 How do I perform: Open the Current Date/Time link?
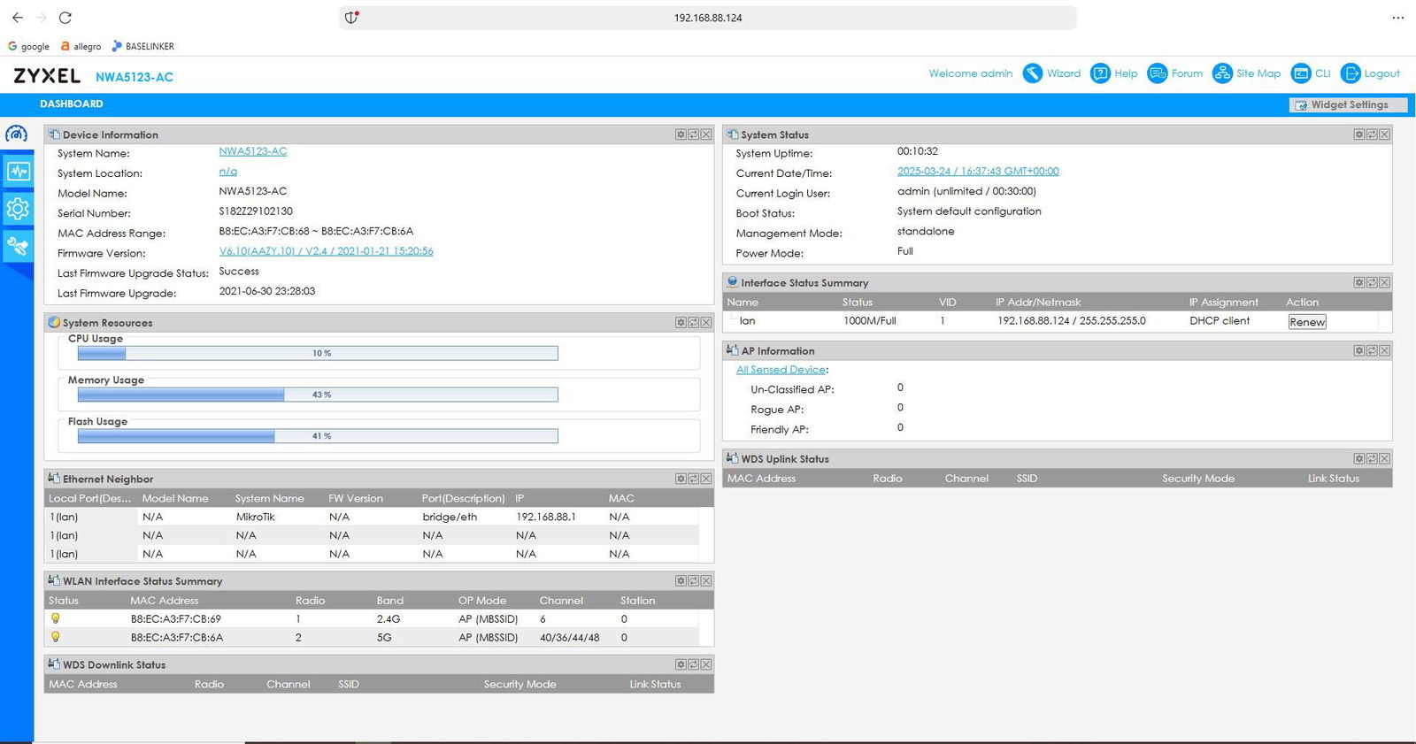pyautogui.click(x=978, y=172)
